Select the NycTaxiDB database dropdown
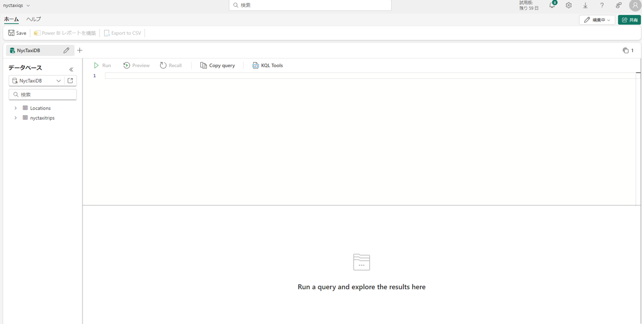 click(x=36, y=80)
